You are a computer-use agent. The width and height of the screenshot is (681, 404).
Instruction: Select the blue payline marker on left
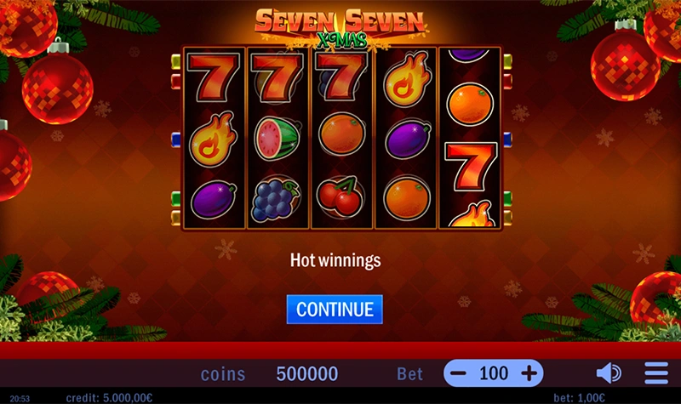pos(176,139)
